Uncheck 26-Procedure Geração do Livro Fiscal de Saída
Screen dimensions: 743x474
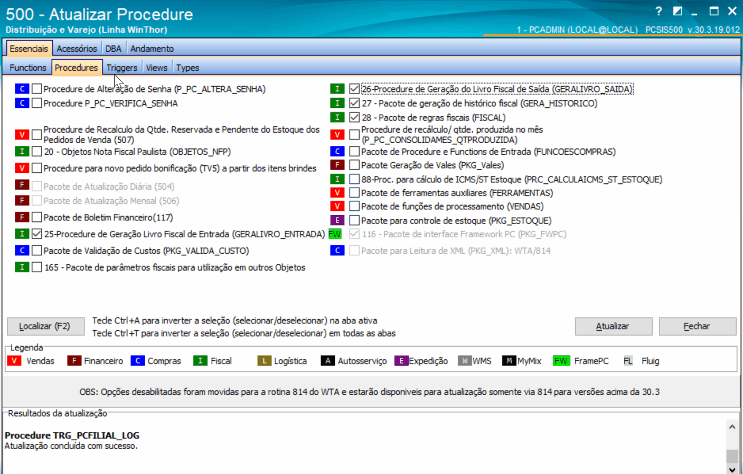pos(354,89)
